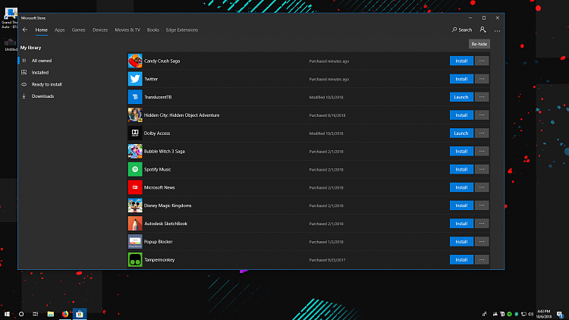Click Microsoft Store taskbar icon
This screenshot has height=320, width=569.
[x=80, y=314]
